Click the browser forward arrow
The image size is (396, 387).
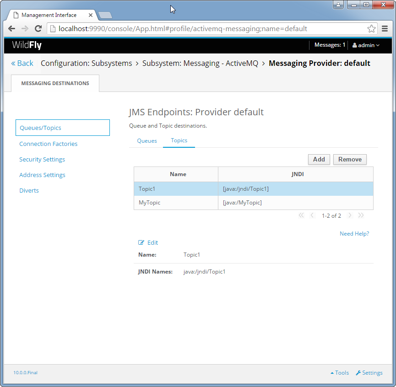pyautogui.click(x=25, y=29)
